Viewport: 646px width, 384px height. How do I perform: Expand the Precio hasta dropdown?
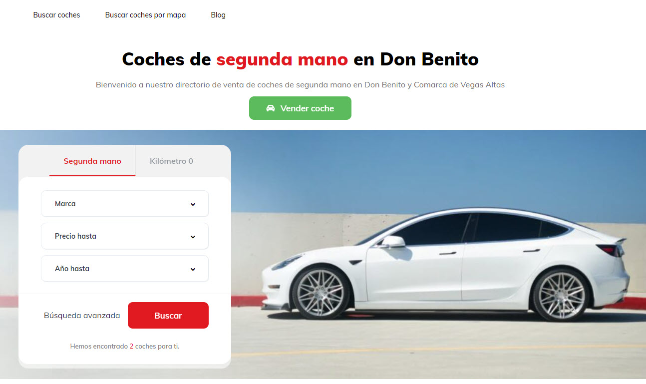click(x=125, y=236)
